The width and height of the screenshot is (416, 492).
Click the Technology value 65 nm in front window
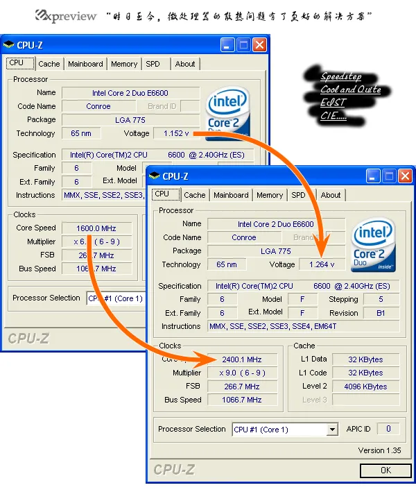[227, 264]
